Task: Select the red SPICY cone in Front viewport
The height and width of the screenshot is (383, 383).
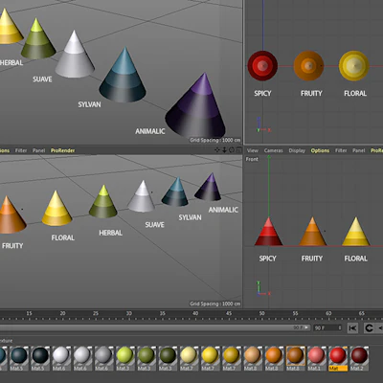Action: (x=269, y=235)
